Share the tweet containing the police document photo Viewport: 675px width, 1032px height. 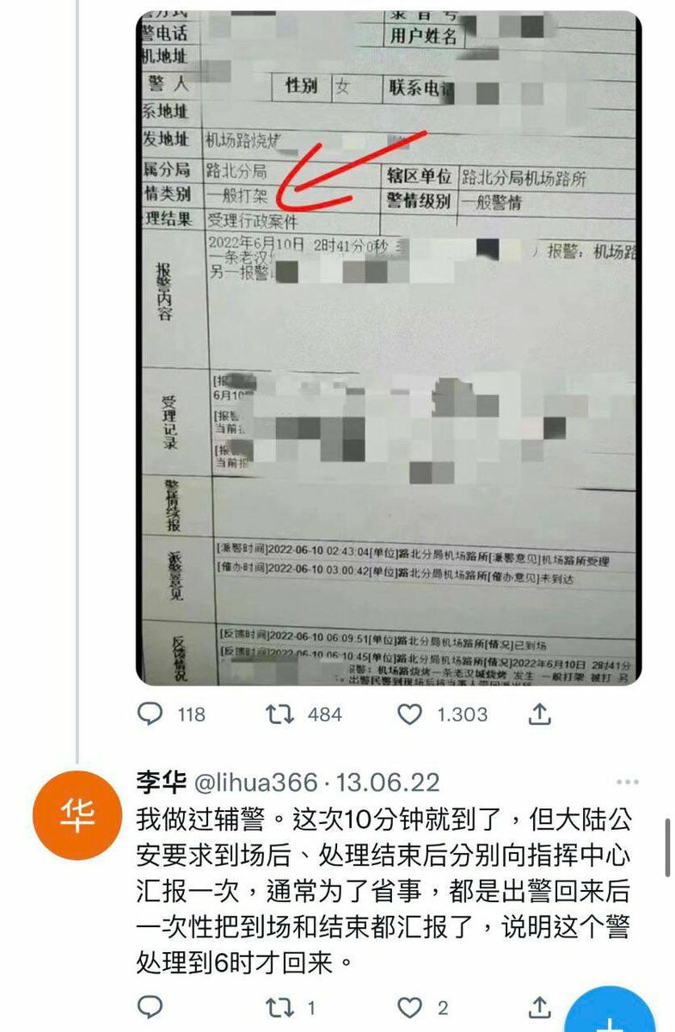(539, 713)
